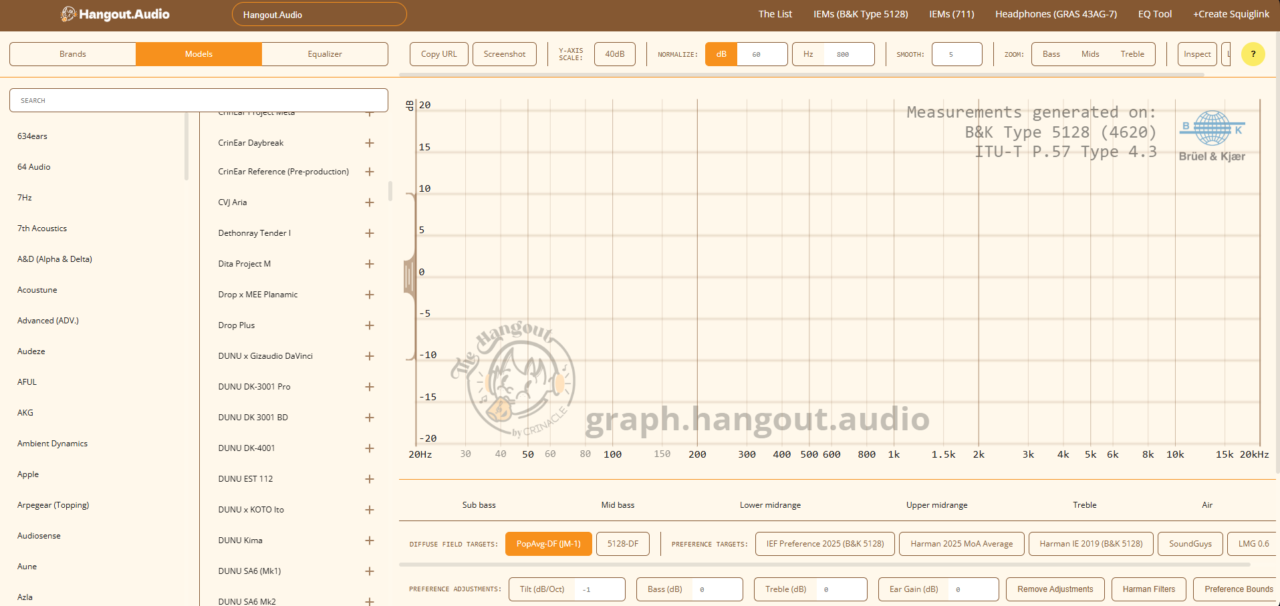Add CrinEar Daybreak using its plus icon
1280x606 pixels.
[x=370, y=143]
